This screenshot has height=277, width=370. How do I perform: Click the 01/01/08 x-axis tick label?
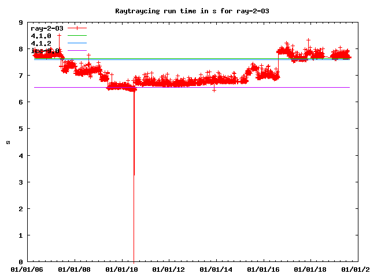[x=75, y=269]
